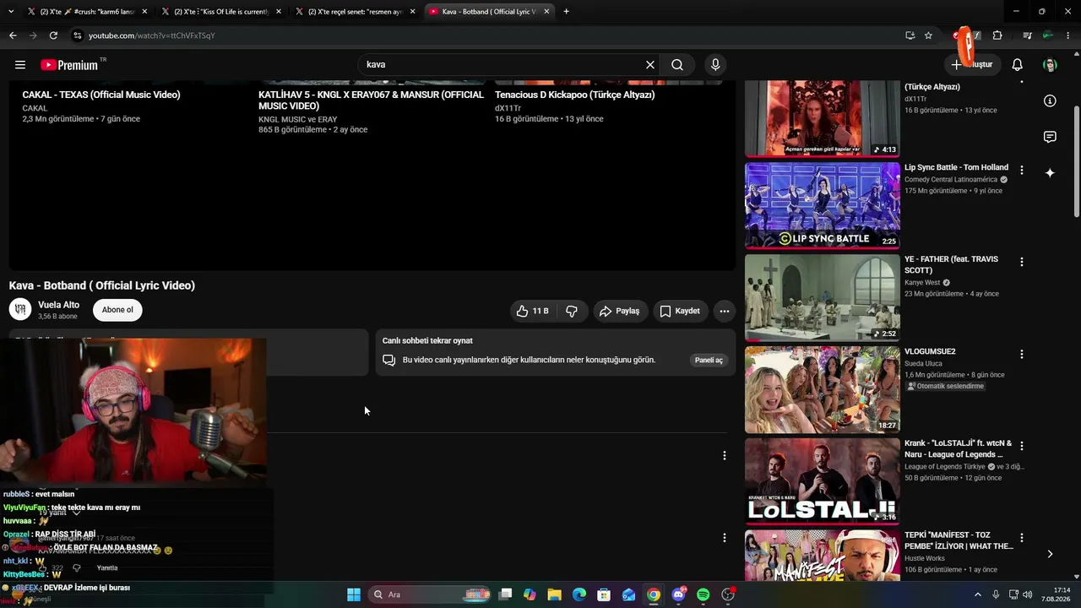
Task: Open options menu for VLOGUMSUE2 video
Action: pyautogui.click(x=1021, y=354)
